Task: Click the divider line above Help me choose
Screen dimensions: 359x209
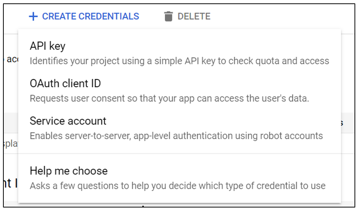Action: pos(179,153)
